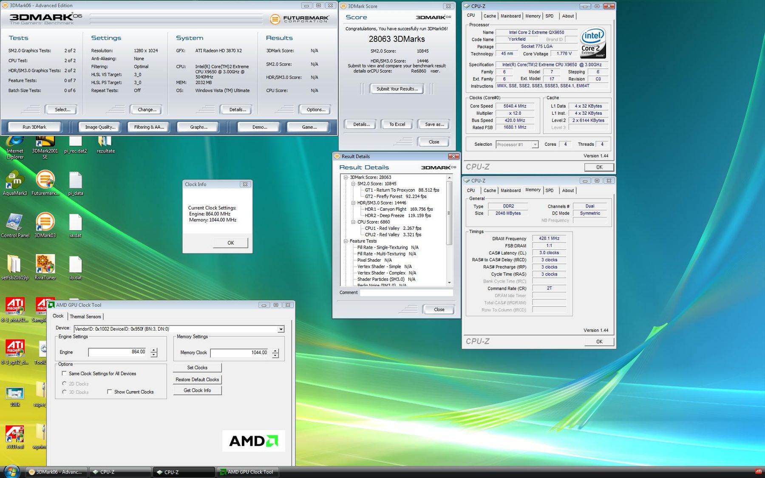Select HDR2 - Deep Freeze result row
The width and height of the screenshot is (765, 478).
tap(398, 215)
